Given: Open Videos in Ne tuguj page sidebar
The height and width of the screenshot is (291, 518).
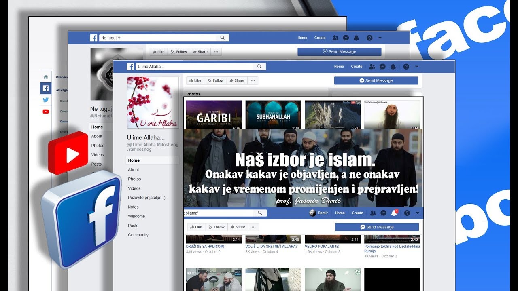Looking at the screenshot, I should tap(98, 155).
